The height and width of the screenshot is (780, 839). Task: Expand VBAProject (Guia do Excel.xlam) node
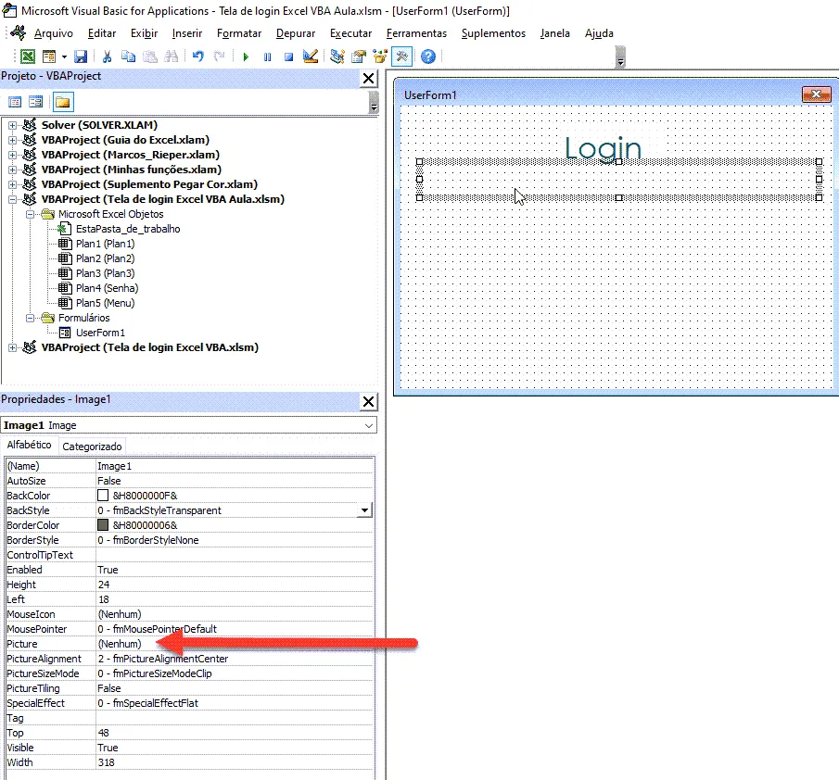click(x=12, y=140)
